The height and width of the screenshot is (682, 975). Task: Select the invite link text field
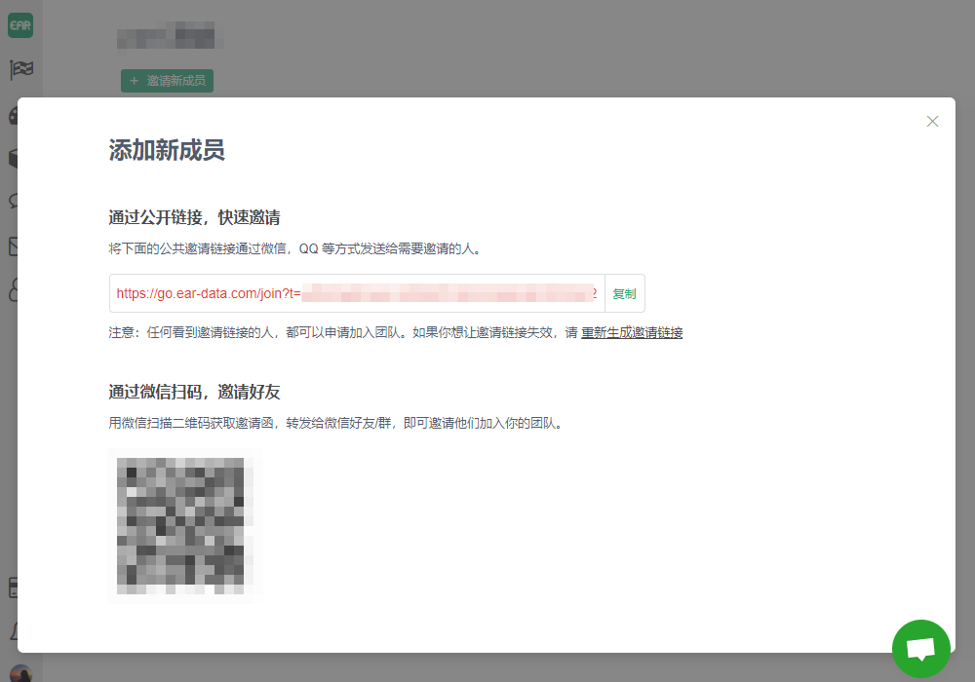[x=357, y=293]
